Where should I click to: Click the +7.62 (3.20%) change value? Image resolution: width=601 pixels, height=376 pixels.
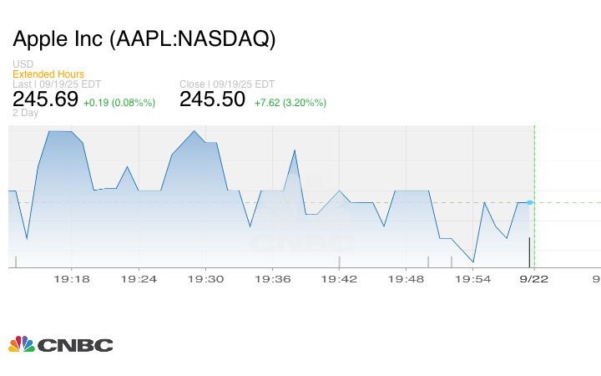(x=290, y=103)
